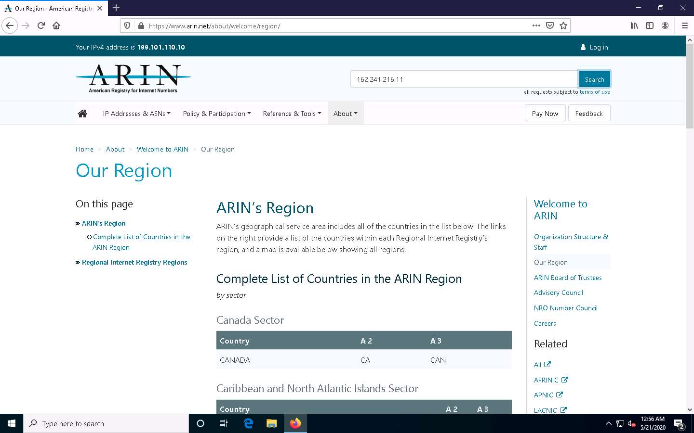694x433 pixels.
Task: Reload the current page
Action: pyautogui.click(x=41, y=25)
